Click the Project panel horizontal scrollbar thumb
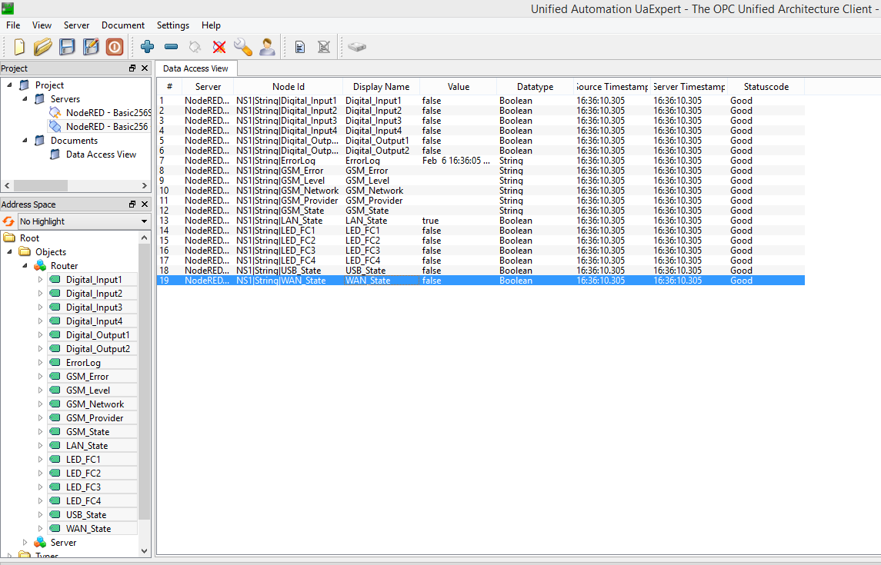This screenshot has height=565, width=881. [41, 185]
